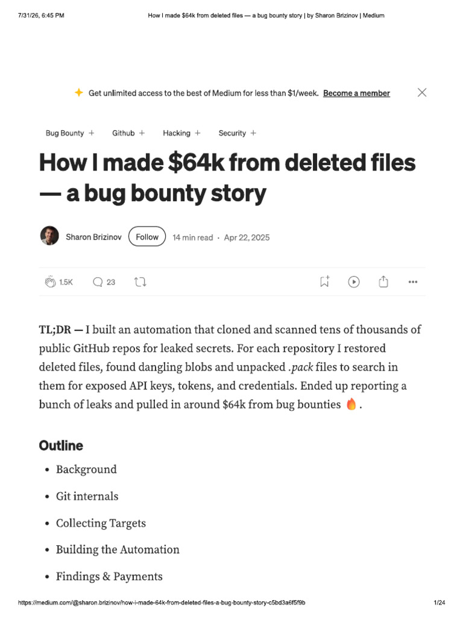Click the yellow Medium star icon

click(x=79, y=92)
